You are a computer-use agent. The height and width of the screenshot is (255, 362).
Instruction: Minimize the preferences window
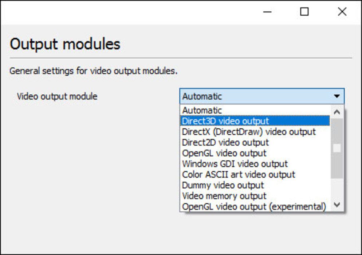tap(267, 12)
